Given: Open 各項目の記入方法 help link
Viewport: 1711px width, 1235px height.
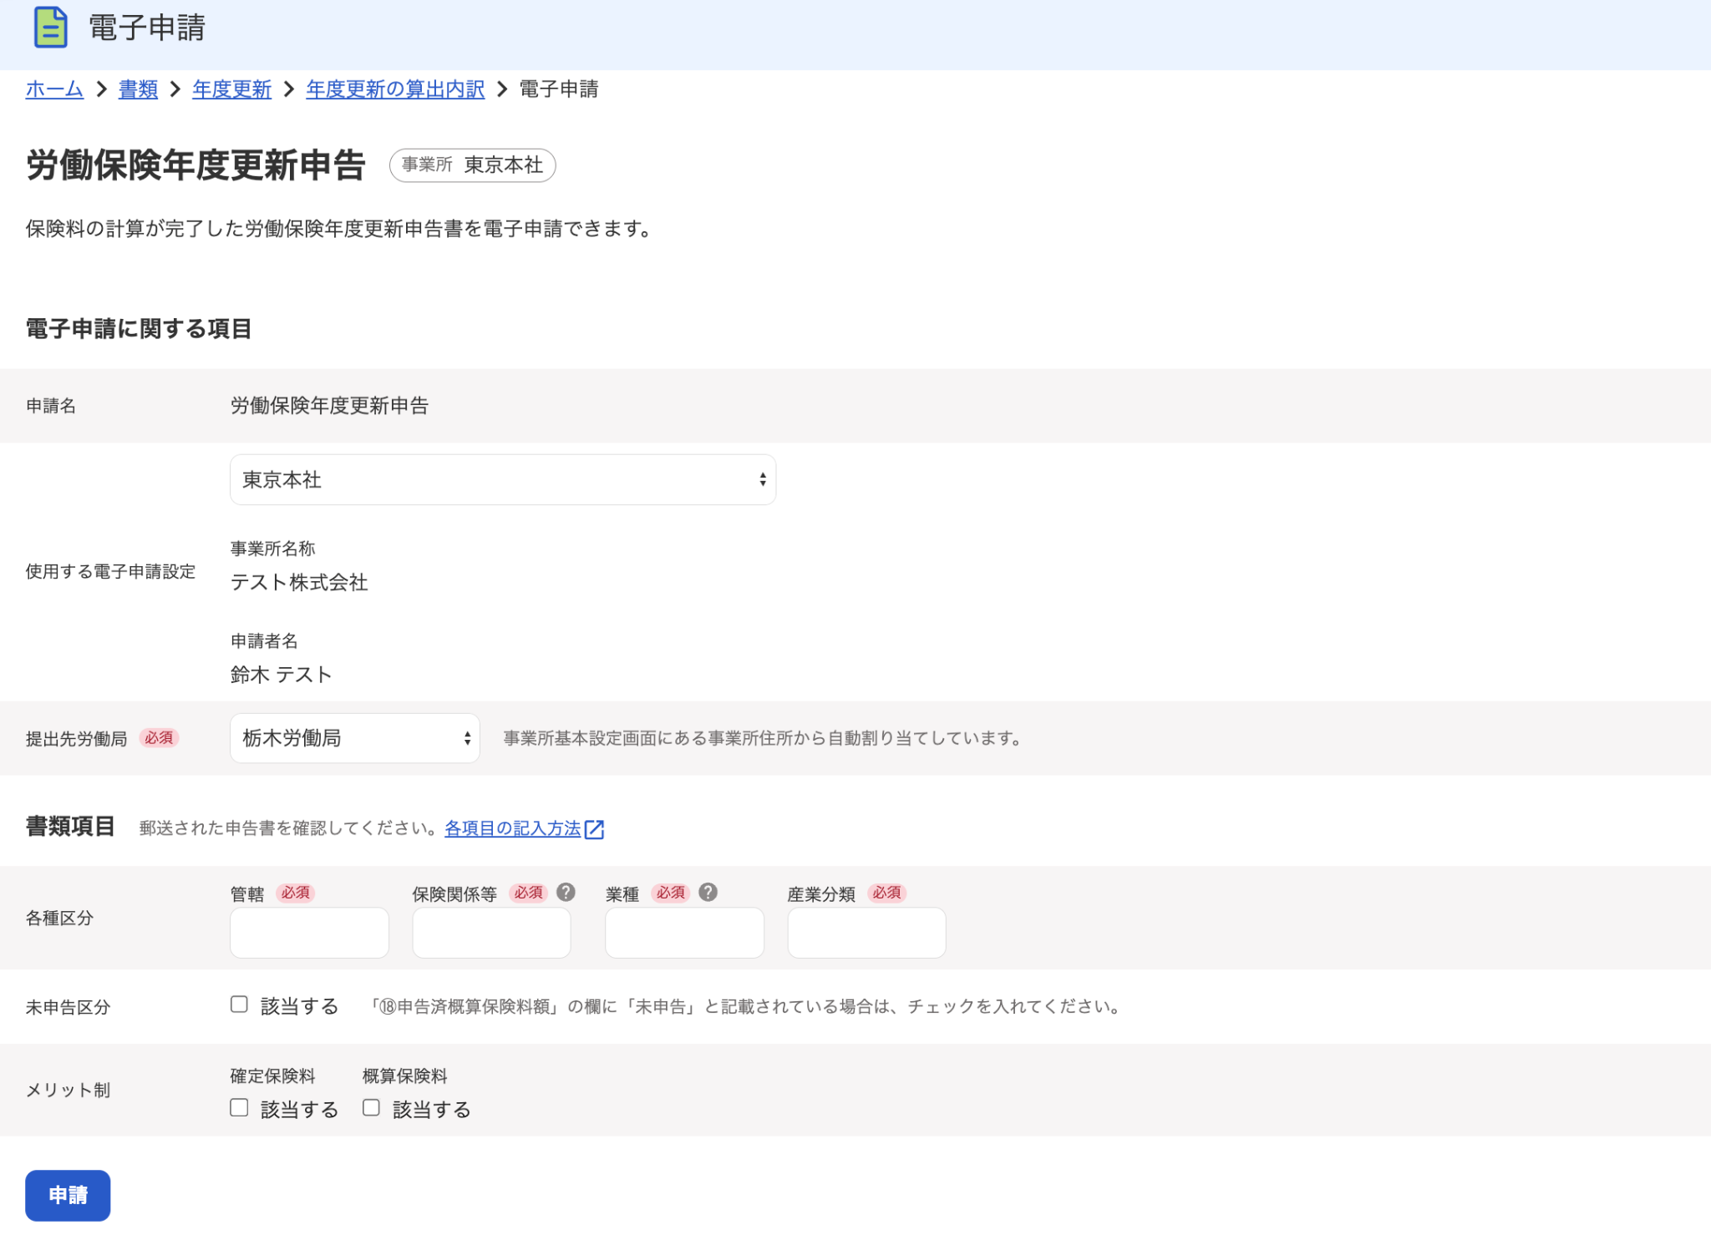Looking at the screenshot, I should (512, 828).
